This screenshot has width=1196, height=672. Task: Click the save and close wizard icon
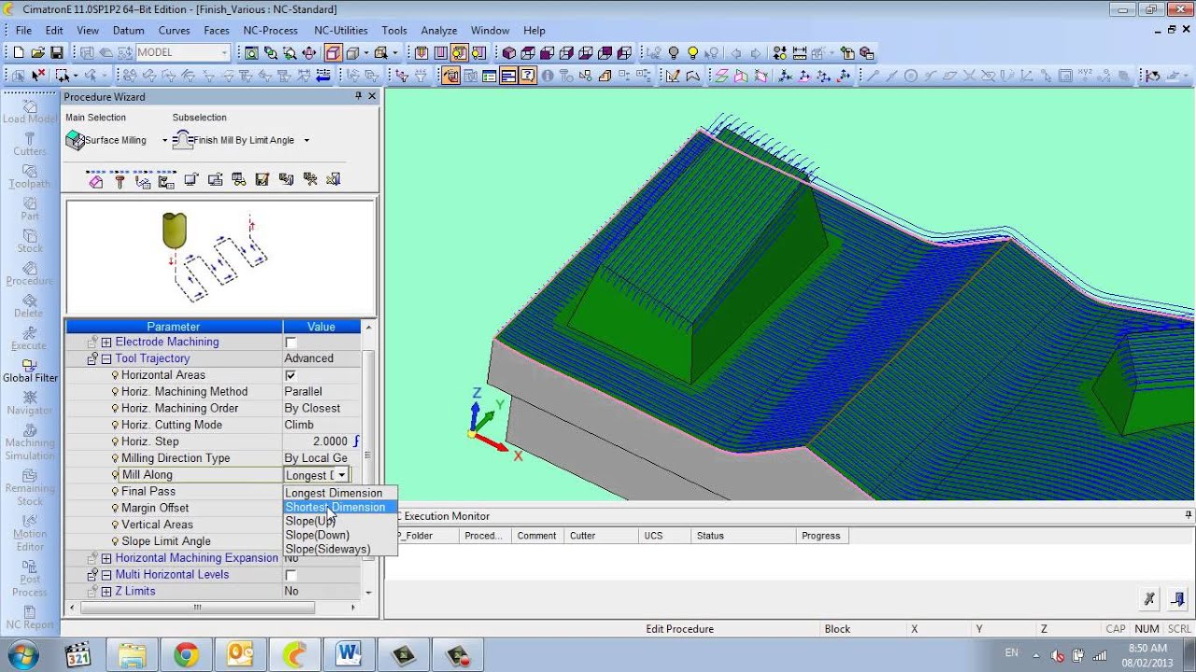point(262,179)
